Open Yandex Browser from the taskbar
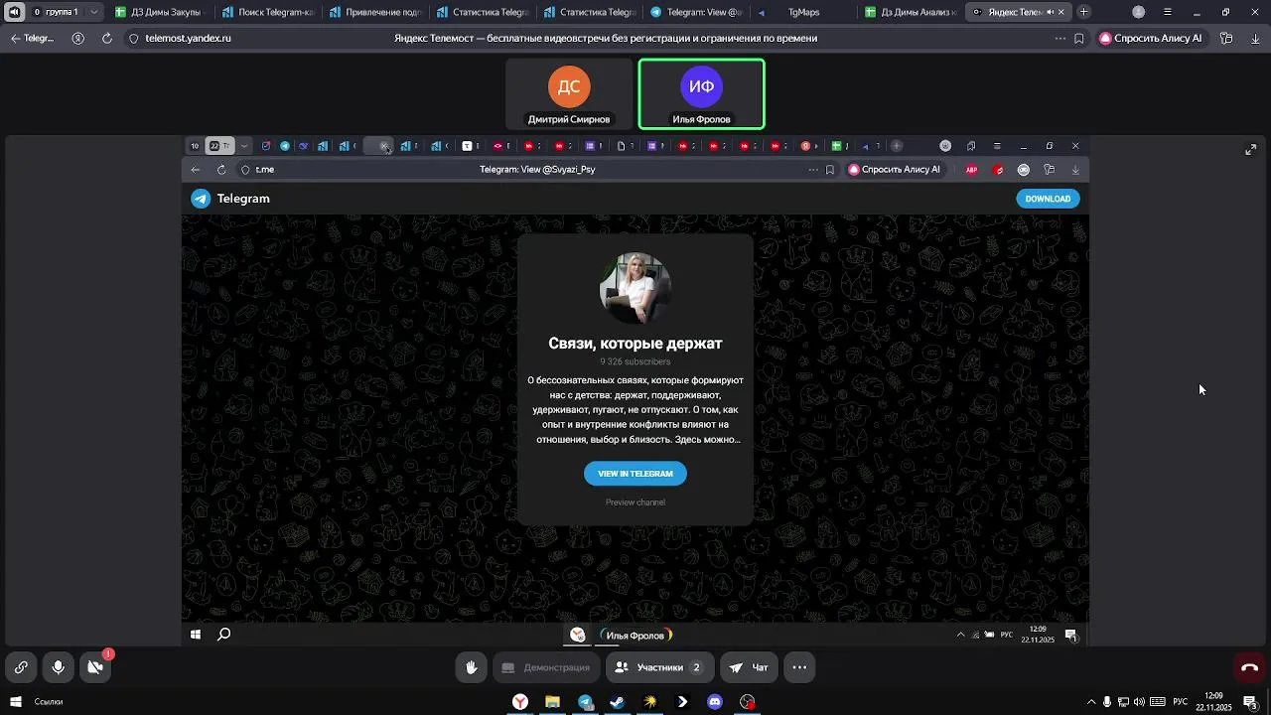Screen dimensions: 1271x715 pyautogui.click(x=520, y=702)
